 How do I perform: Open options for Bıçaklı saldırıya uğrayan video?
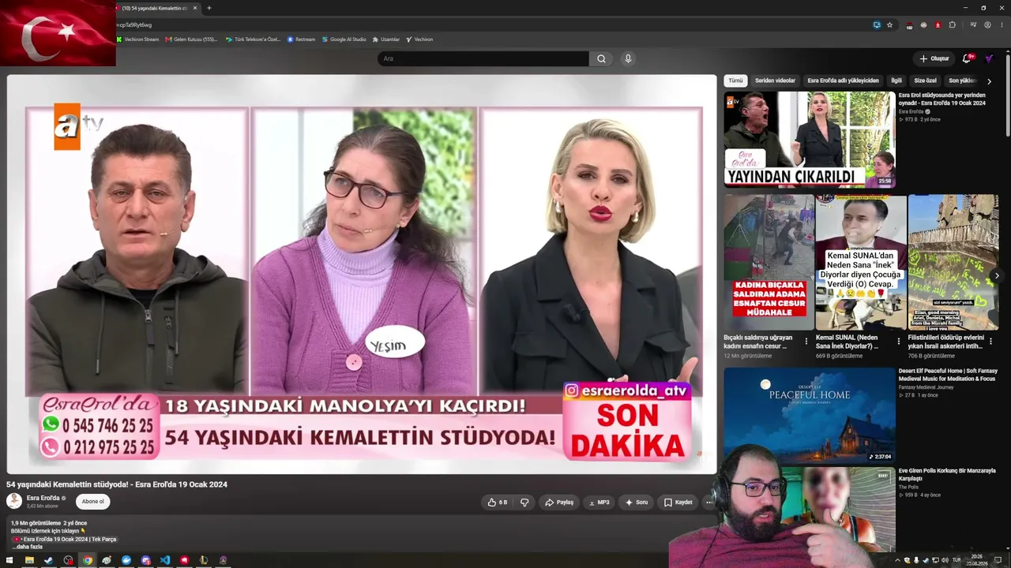[x=806, y=342]
